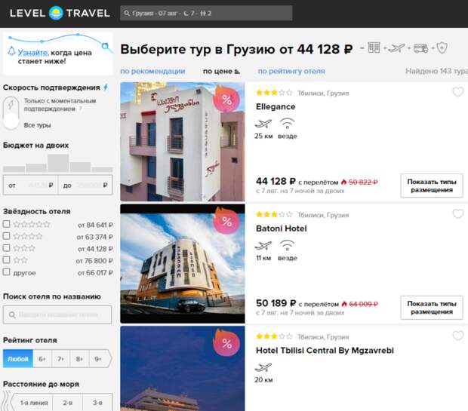The width and height of the screenshot is (468, 411).
Task: Show accommodation types for Batoni Hotel
Action: [x=432, y=308]
